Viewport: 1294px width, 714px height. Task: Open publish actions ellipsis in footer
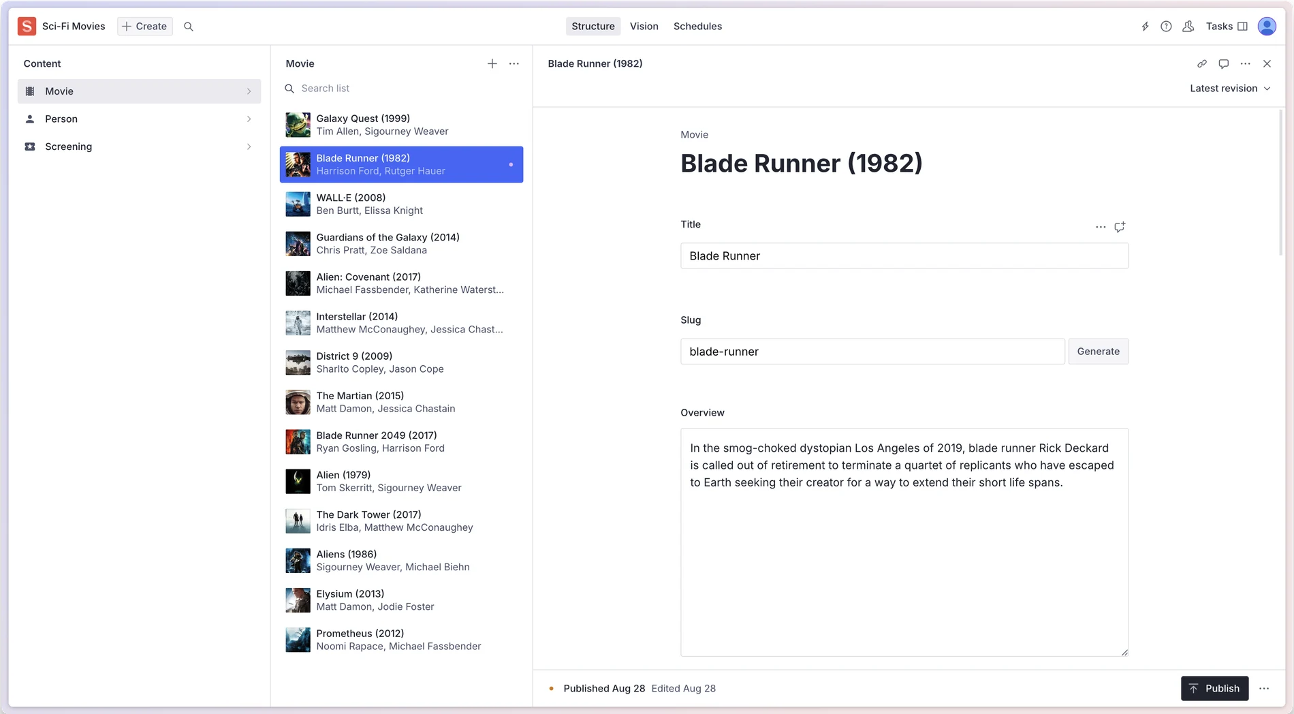pyautogui.click(x=1264, y=688)
